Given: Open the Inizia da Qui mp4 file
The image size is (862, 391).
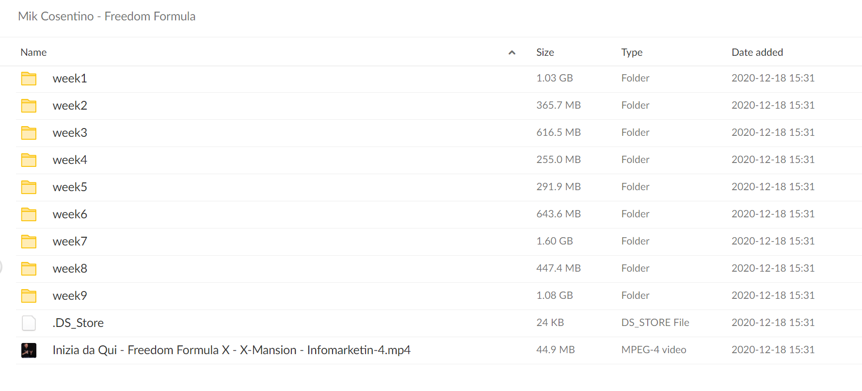Looking at the screenshot, I should coord(231,350).
